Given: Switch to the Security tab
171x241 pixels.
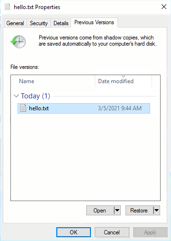Looking at the screenshot, I should coord(39,23).
